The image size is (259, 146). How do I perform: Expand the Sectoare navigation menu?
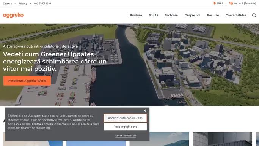pyautogui.click(x=171, y=15)
